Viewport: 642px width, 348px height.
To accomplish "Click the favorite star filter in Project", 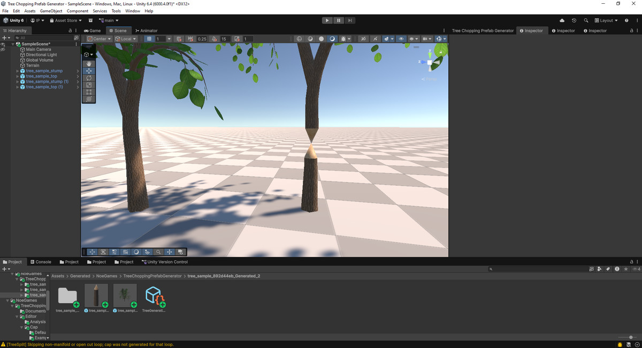I will (625, 269).
